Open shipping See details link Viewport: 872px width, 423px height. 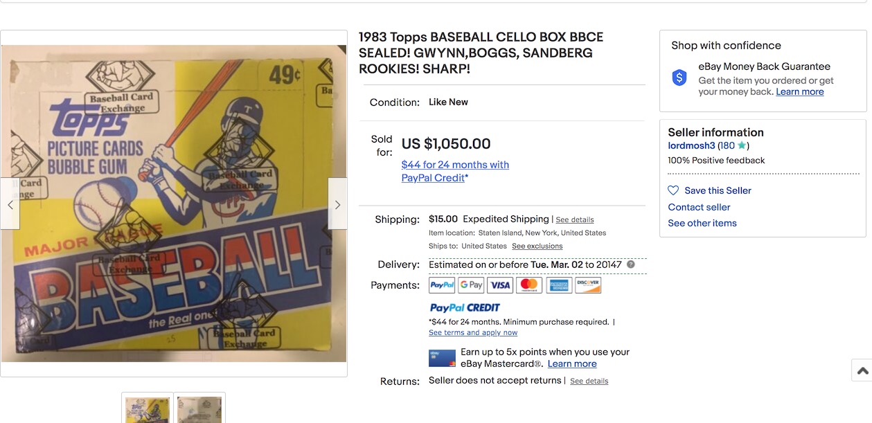575,219
